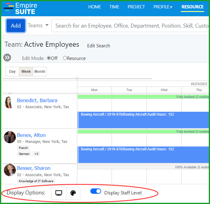The image size is (210, 204).
Task: Click the Team: Active Employees title
Action: [x=42, y=44]
